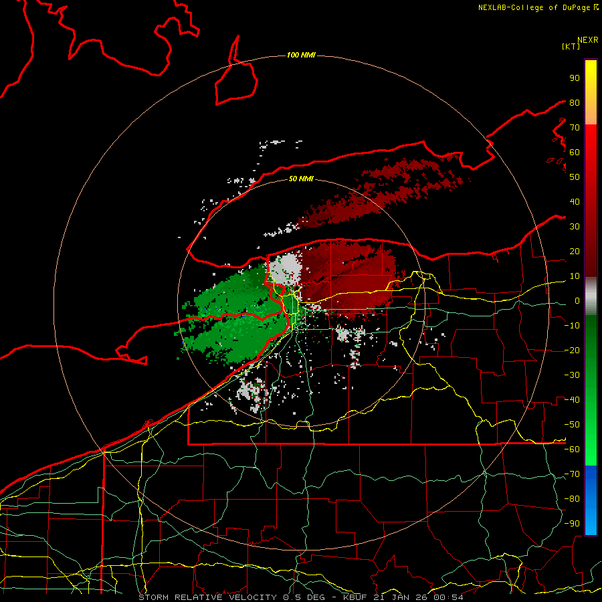Viewport: 602px width, 602px height.
Task: Click the 90 value on velocity scale
Action: pyautogui.click(x=575, y=78)
